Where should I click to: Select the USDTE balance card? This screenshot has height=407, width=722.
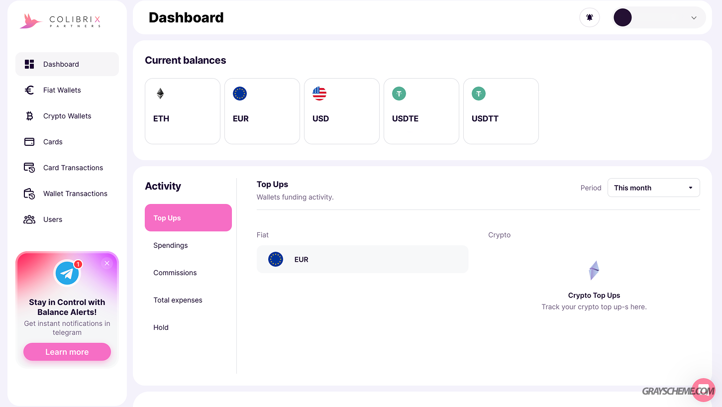tap(421, 111)
